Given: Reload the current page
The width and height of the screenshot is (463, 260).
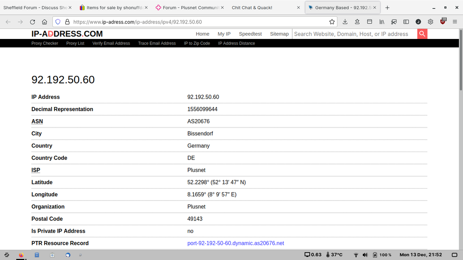Looking at the screenshot, I should [32, 22].
